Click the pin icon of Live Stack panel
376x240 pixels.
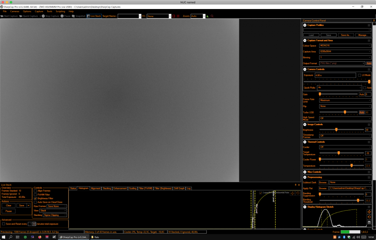296,185
